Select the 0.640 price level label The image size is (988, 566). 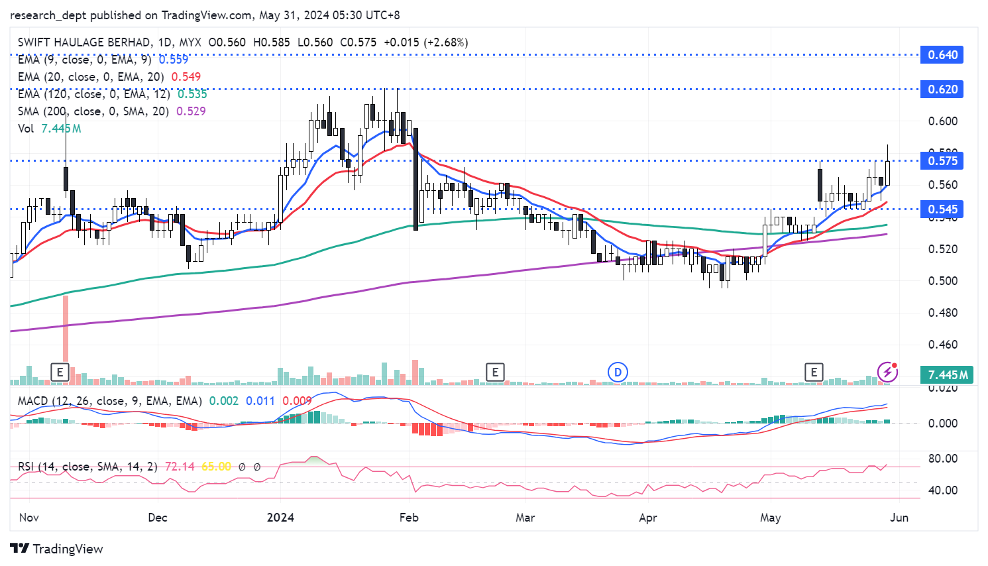pyautogui.click(x=942, y=55)
